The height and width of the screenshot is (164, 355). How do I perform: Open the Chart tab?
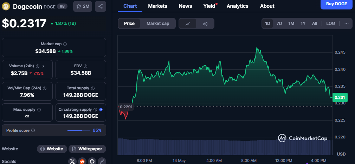click(x=130, y=6)
